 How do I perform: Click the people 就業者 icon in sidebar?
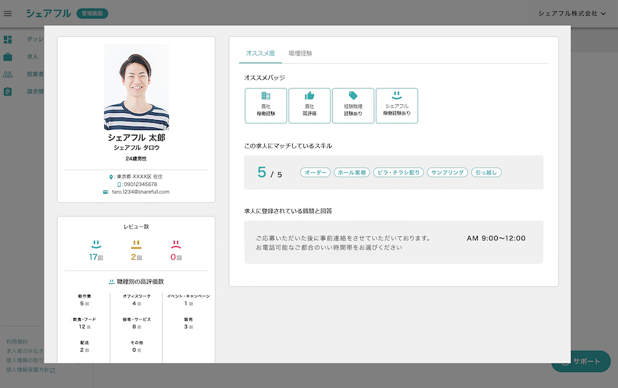point(7,74)
